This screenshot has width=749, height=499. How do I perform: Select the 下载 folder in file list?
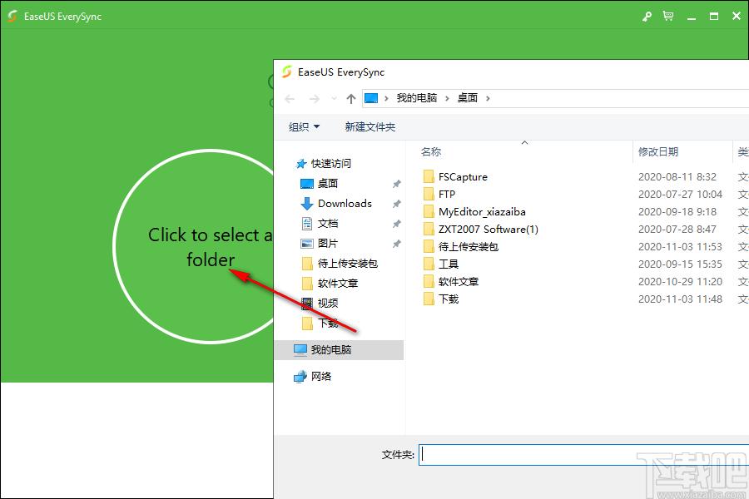click(448, 299)
